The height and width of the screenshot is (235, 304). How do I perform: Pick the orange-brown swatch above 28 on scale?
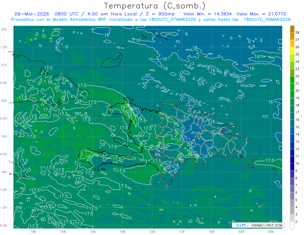click(292, 29)
